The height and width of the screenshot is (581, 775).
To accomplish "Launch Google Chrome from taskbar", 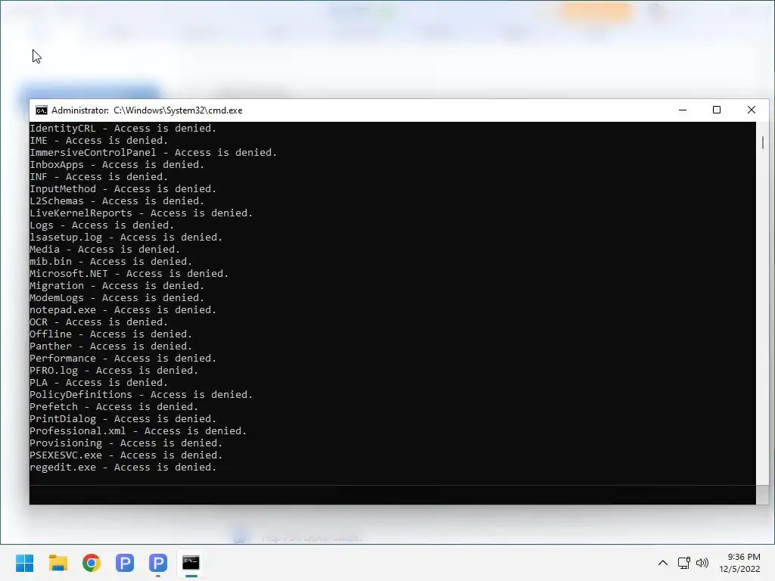I will [x=92, y=563].
